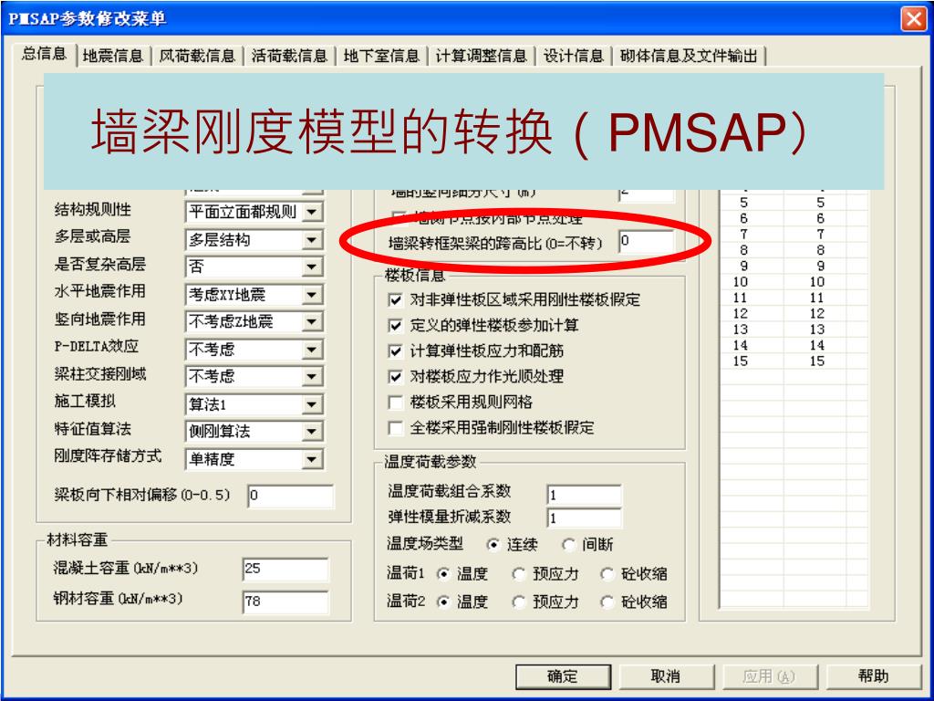Expand the 水平地震作用 dropdown
This screenshot has width=934, height=701.
pyautogui.click(x=312, y=295)
